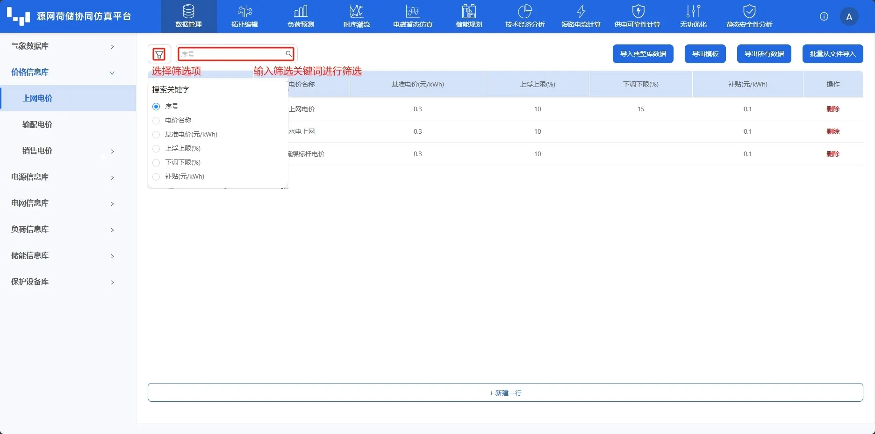The width and height of the screenshot is (875, 434).
Task: Open the 无功优化 top navigation tab
Action: point(693,16)
